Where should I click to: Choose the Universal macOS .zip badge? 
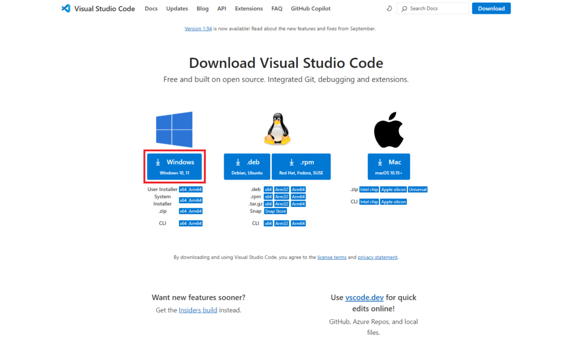(x=418, y=189)
